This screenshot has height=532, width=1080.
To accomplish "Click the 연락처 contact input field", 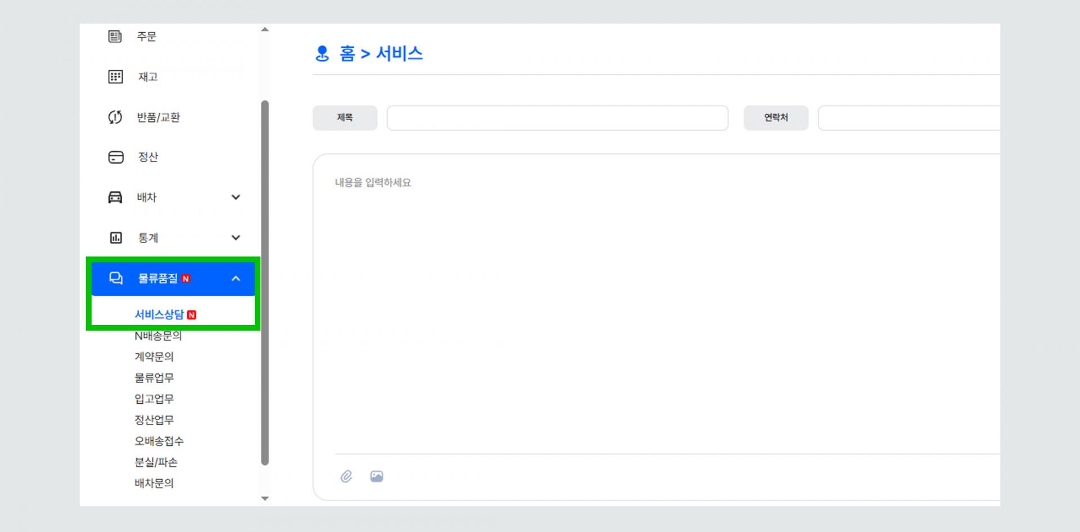I will [x=909, y=118].
